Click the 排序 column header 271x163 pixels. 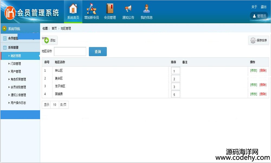pyautogui.click(x=173, y=62)
